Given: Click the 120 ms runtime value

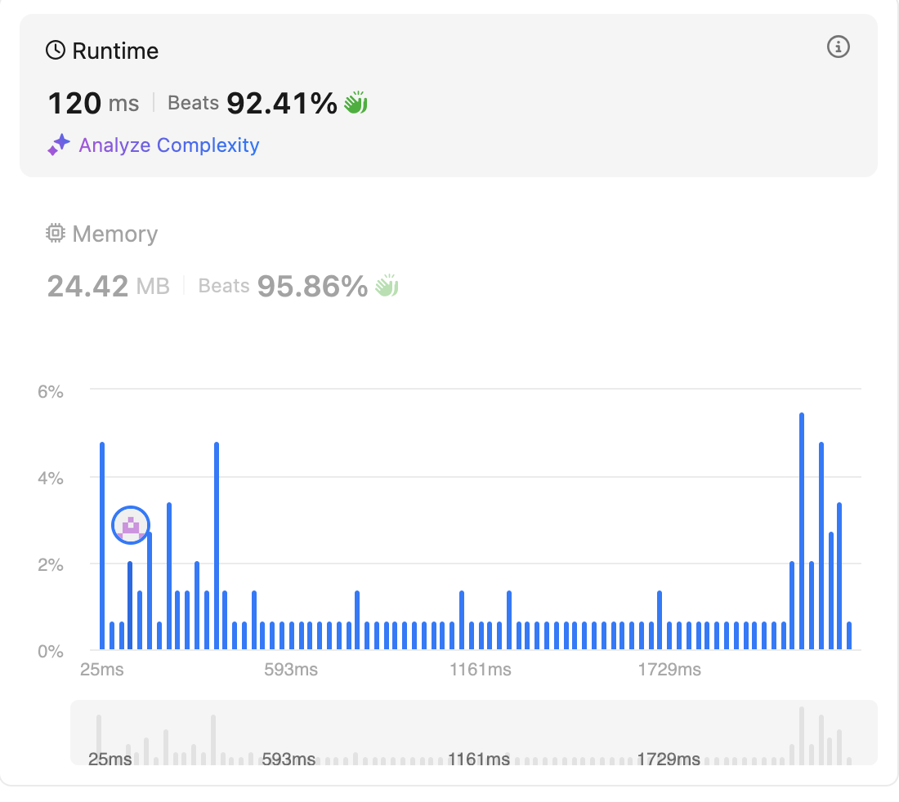Looking at the screenshot, I should coord(93,104).
